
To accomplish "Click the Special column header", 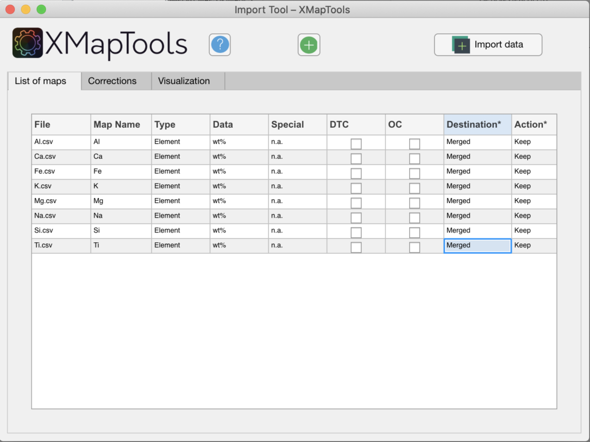I will click(297, 124).
